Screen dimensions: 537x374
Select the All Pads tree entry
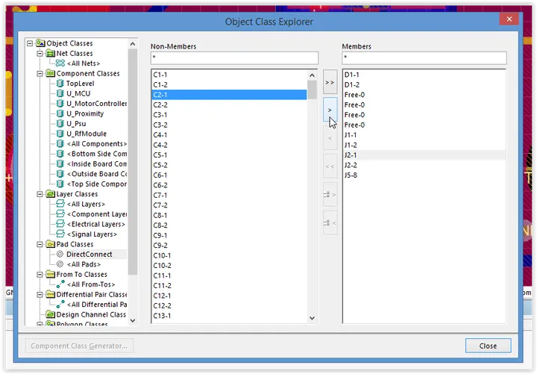[x=84, y=264]
